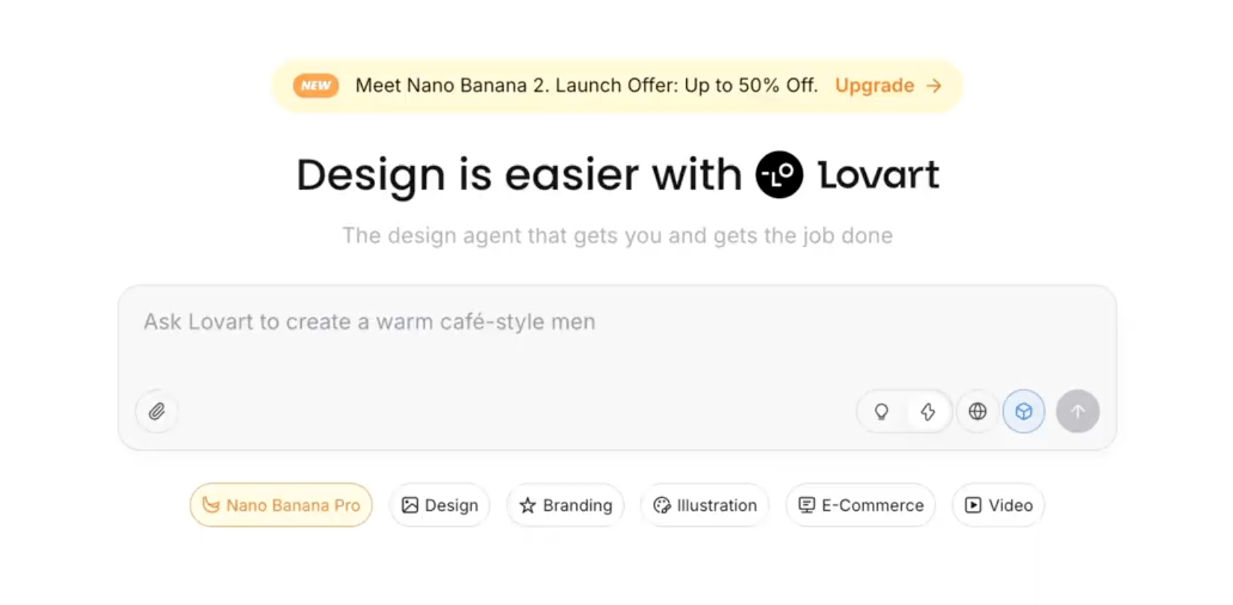Toggle the blue cube icon button
This screenshot has width=1233, height=605.
coord(1024,412)
